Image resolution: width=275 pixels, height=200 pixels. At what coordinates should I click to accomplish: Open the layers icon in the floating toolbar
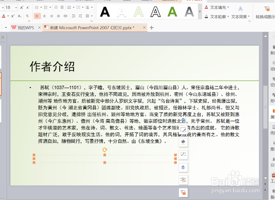point(183,167)
